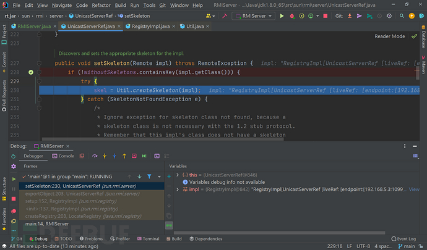Open Dependencies tool window

click(206, 239)
